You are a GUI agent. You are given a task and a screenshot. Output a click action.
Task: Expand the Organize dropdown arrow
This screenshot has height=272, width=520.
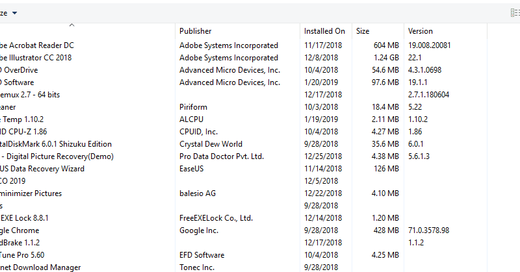(14, 13)
